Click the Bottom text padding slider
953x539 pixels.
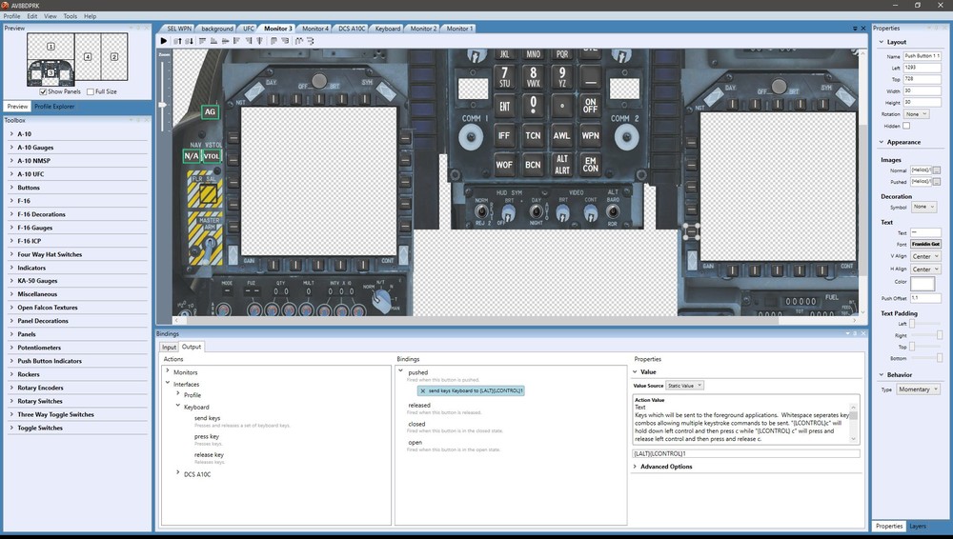925,358
